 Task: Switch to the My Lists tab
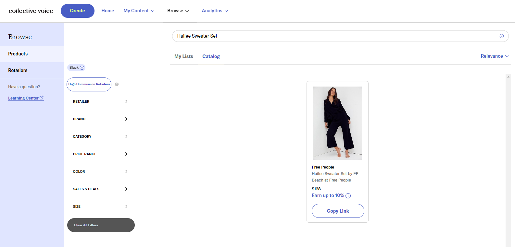click(184, 56)
